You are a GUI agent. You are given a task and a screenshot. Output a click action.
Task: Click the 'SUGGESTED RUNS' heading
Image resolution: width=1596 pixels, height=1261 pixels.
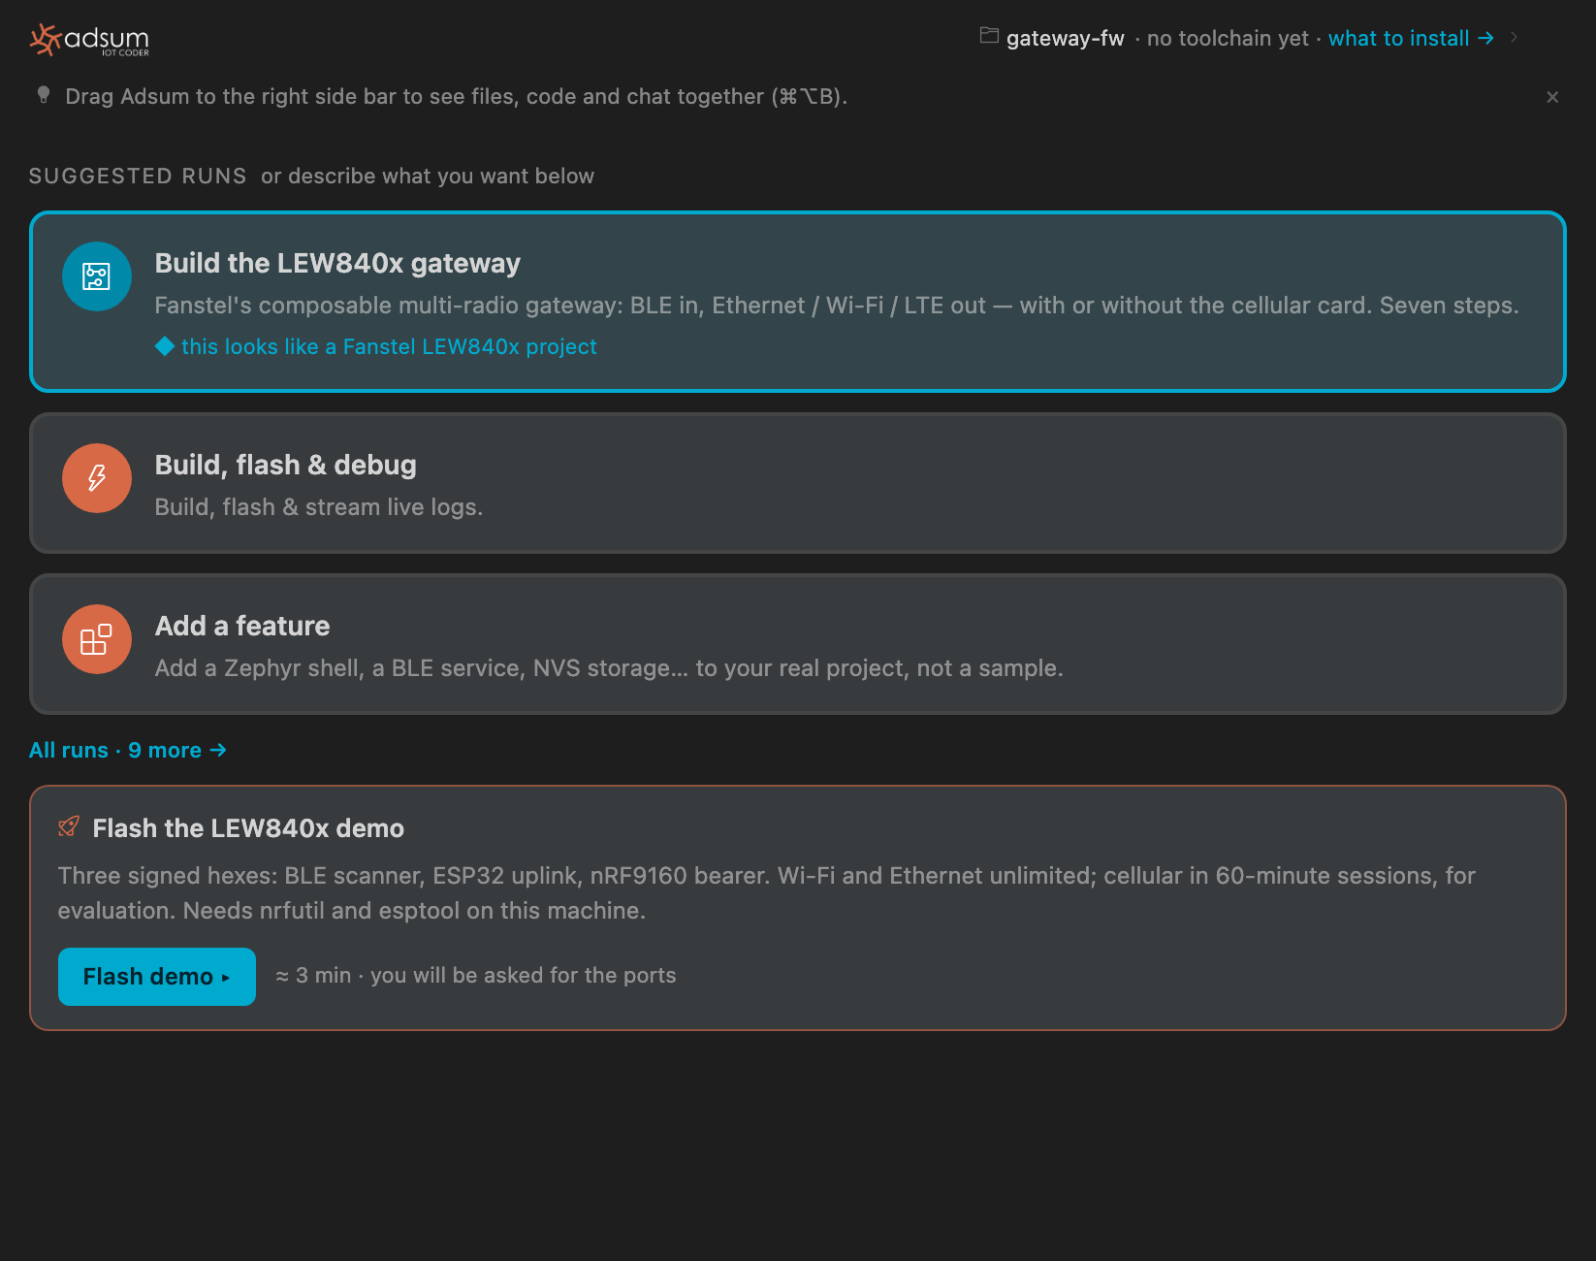click(138, 176)
